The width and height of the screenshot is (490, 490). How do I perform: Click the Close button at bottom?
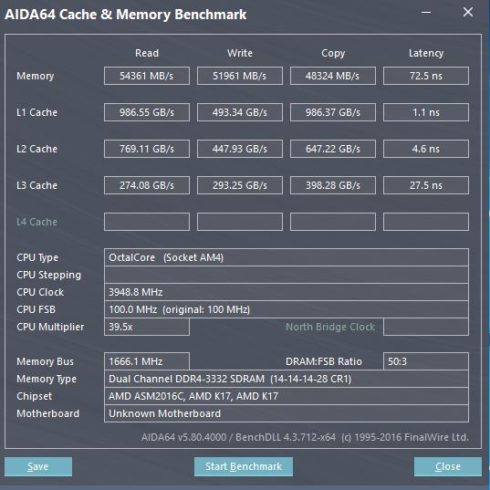tap(448, 466)
